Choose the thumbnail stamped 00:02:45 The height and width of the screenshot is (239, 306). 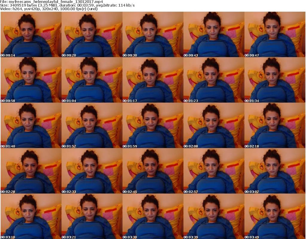point(153,171)
